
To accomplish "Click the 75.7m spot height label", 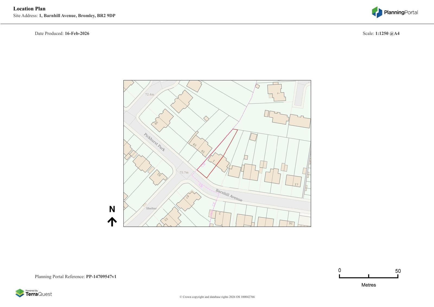I will [x=184, y=172].
